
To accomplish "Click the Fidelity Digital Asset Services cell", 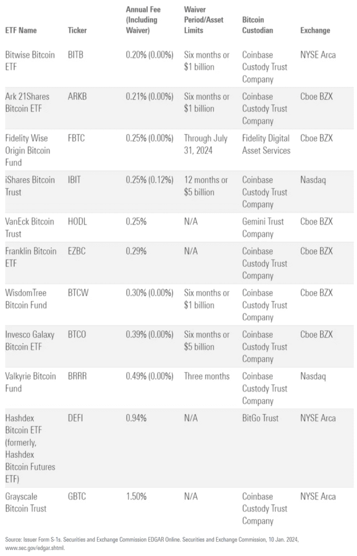I will tap(266, 144).
